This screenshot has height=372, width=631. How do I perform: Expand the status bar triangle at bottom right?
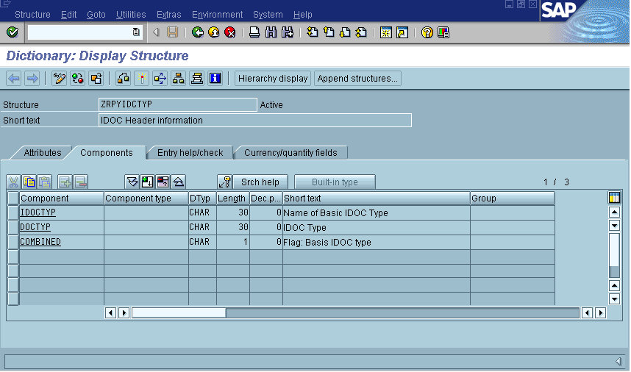tap(618, 361)
